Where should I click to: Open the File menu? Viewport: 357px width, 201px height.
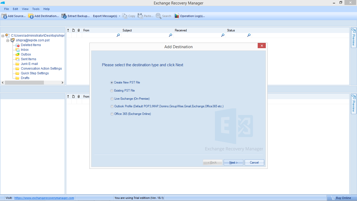[x=7, y=9]
